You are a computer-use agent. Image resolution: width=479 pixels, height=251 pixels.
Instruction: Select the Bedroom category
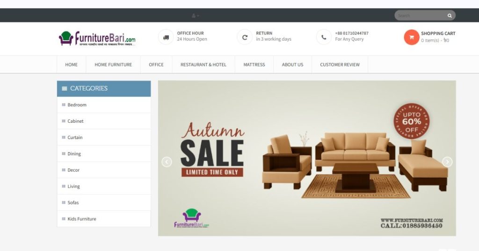click(104, 105)
